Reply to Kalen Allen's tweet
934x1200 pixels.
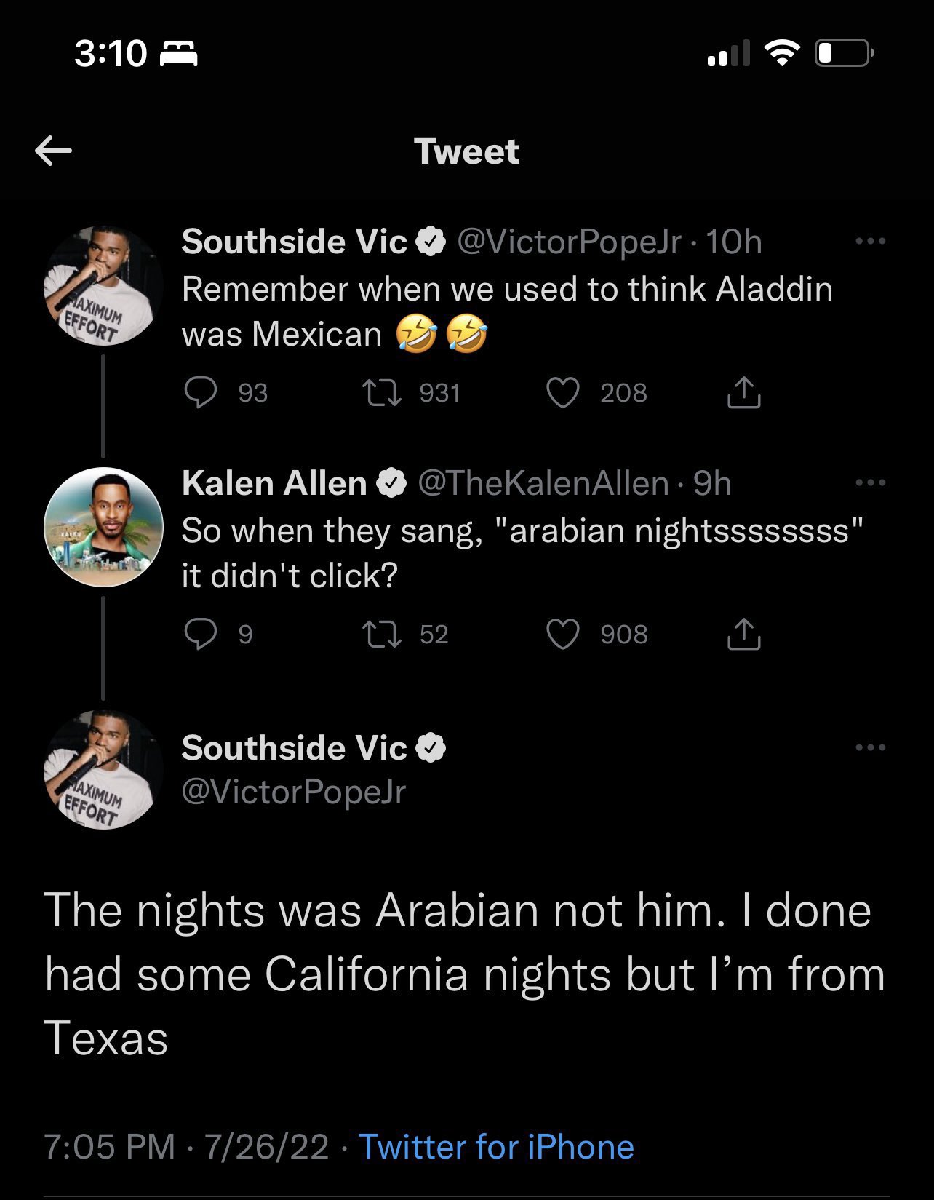click(x=200, y=635)
